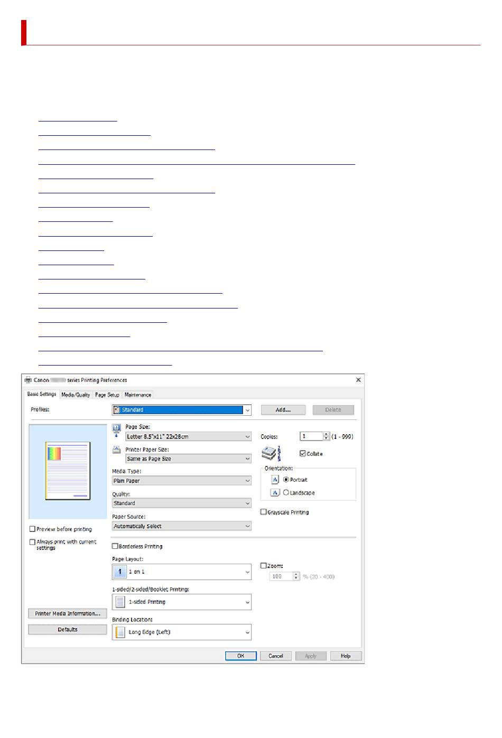Screen dimensions: 502x738
Task: Click the Delete profile button
Action: (x=333, y=410)
